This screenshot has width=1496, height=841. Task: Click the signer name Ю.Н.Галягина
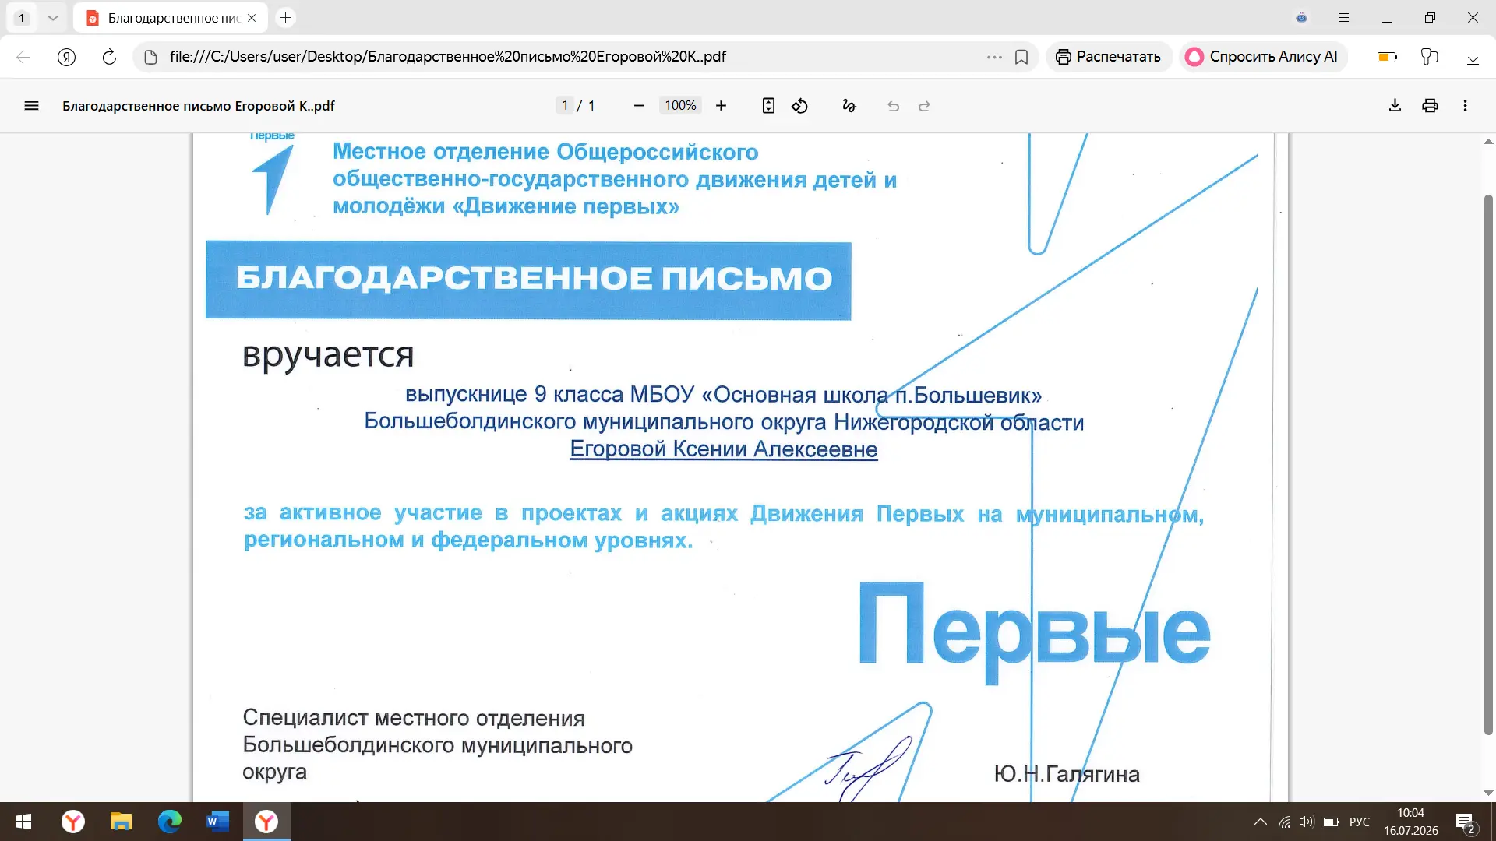[1067, 774]
